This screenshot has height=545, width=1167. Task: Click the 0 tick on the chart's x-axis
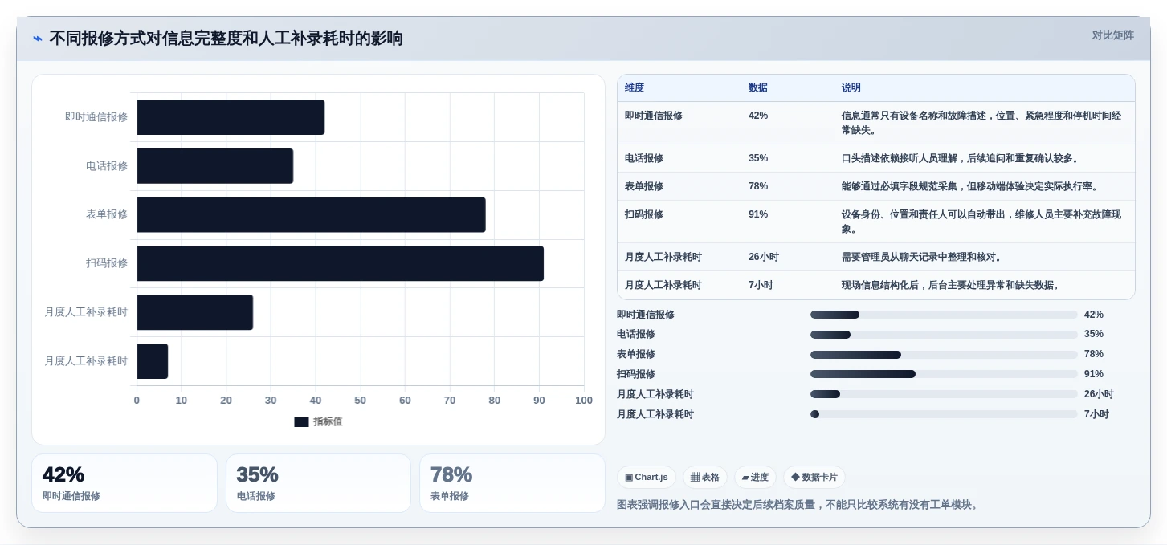coord(137,401)
